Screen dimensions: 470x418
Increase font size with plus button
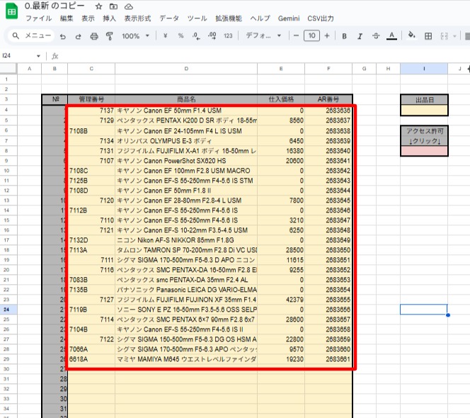[326, 36]
